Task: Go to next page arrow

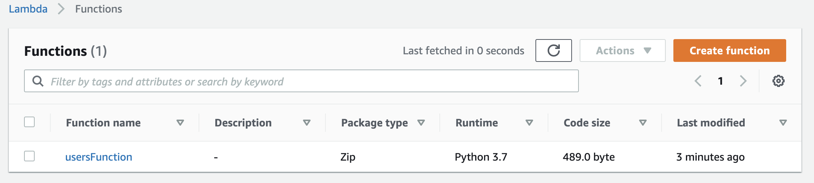Action: [x=743, y=81]
